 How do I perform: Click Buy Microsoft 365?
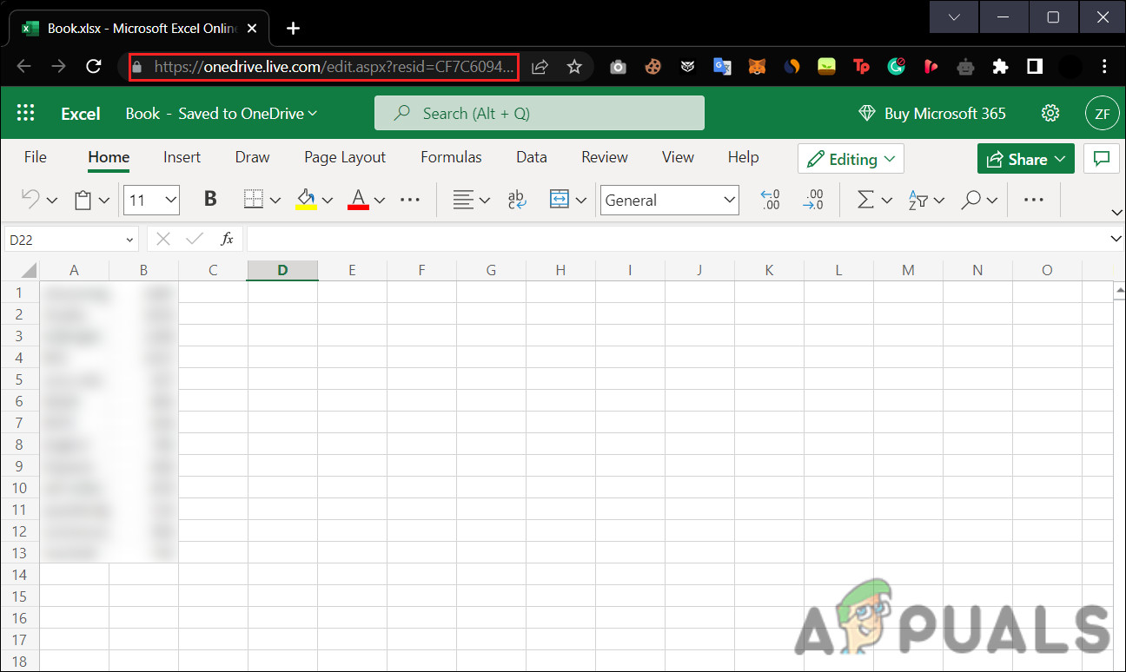pyautogui.click(x=931, y=113)
